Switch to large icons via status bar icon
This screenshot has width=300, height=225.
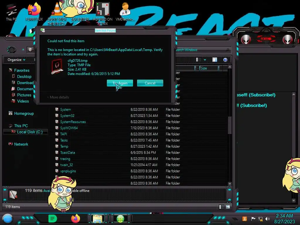(228, 207)
